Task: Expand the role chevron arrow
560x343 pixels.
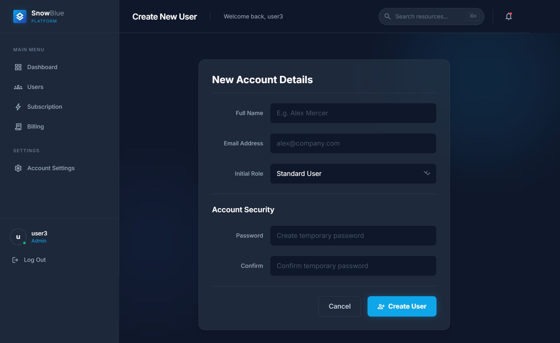Action: click(427, 173)
